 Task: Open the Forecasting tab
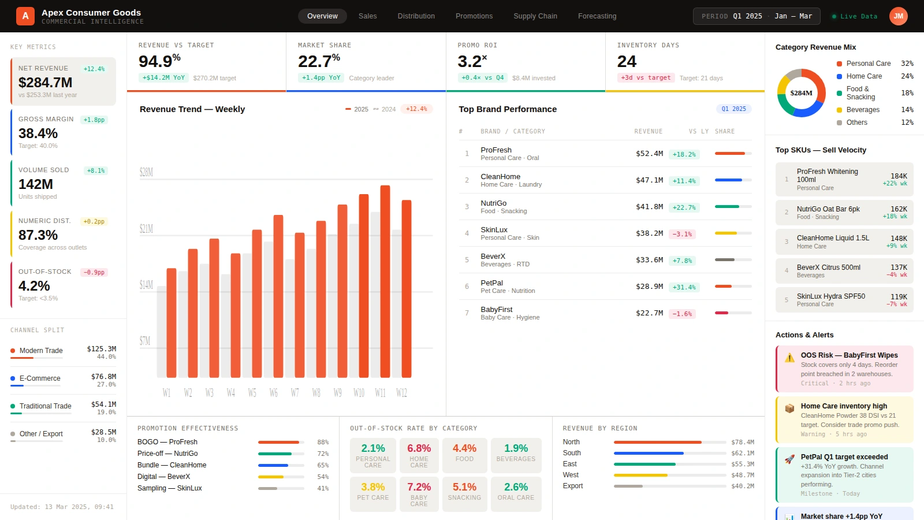click(597, 16)
